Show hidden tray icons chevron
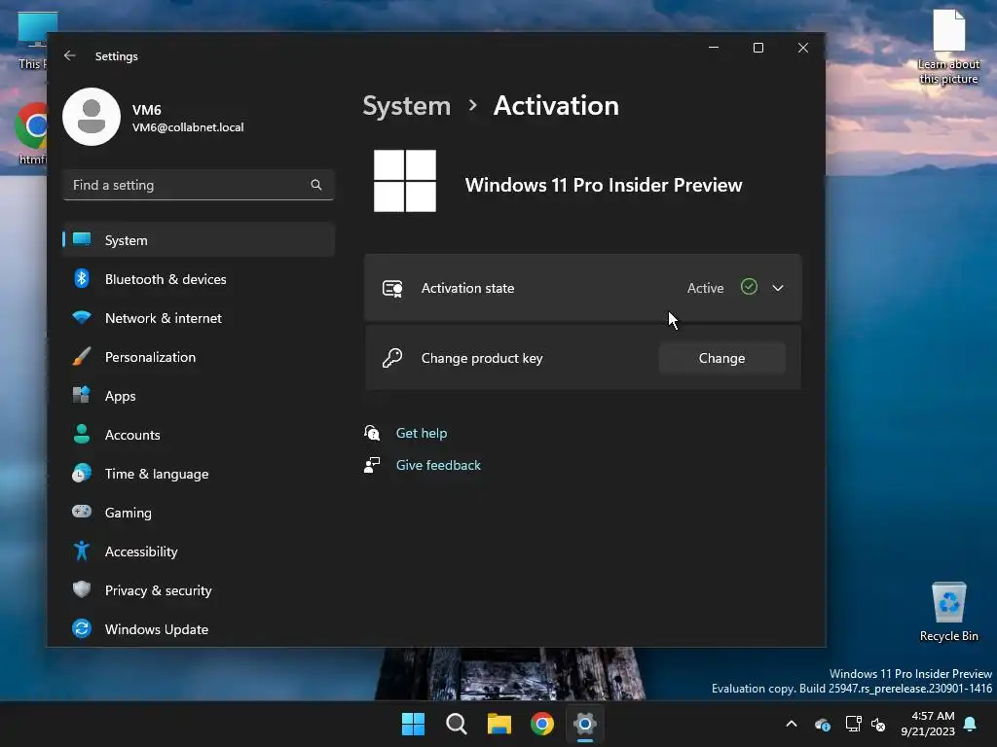Viewport: 997px width, 747px height. pos(792,724)
